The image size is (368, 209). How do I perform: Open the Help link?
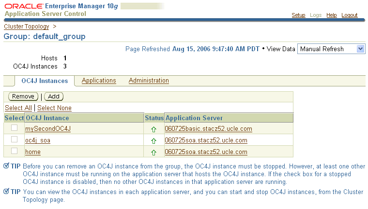coord(331,15)
